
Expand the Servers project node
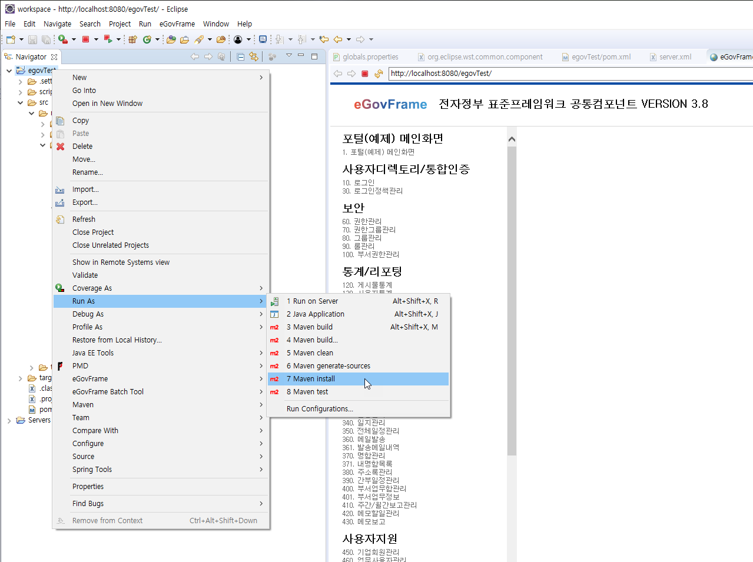9,420
